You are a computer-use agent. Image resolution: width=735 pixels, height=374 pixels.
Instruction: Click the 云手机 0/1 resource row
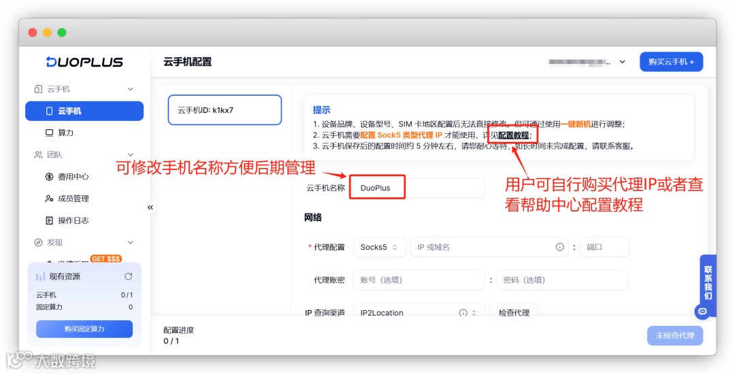[84, 295]
